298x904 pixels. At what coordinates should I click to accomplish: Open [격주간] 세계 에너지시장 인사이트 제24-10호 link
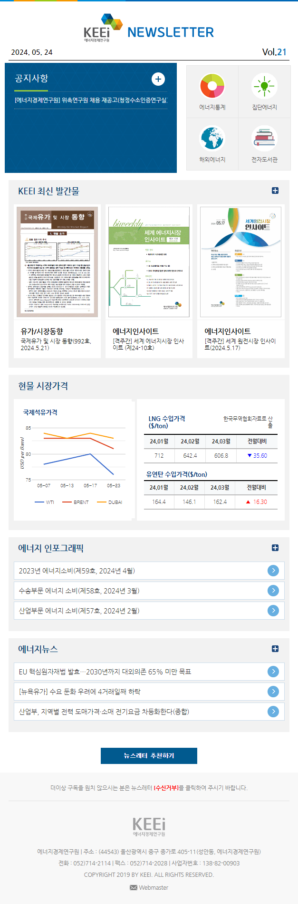[x=148, y=344]
